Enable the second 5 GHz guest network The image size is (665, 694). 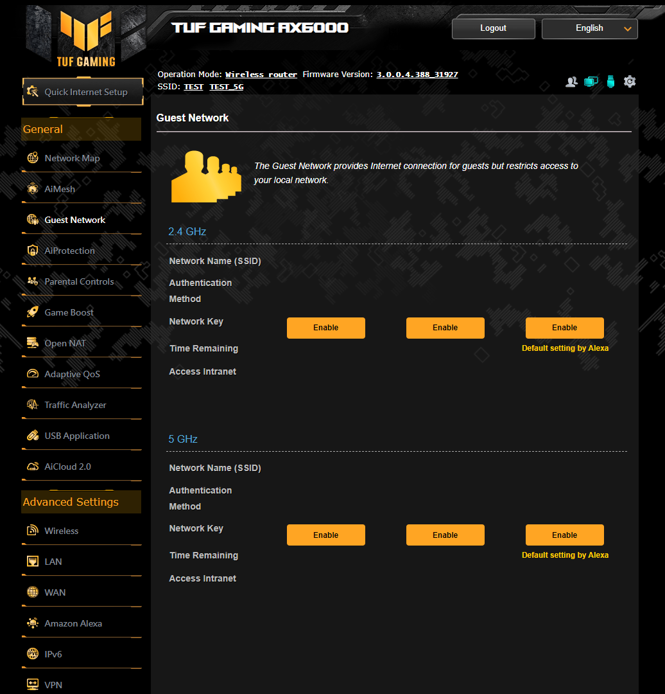(445, 535)
